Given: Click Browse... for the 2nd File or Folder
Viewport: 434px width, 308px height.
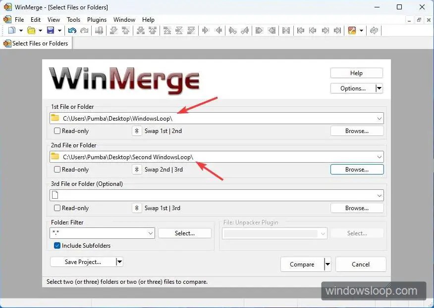Looking at the screenshot, I should pyautogui.click(x=357, y=170).
